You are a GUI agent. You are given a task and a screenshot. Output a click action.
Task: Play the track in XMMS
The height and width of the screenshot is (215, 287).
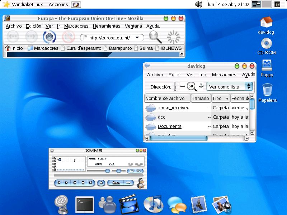67,182
